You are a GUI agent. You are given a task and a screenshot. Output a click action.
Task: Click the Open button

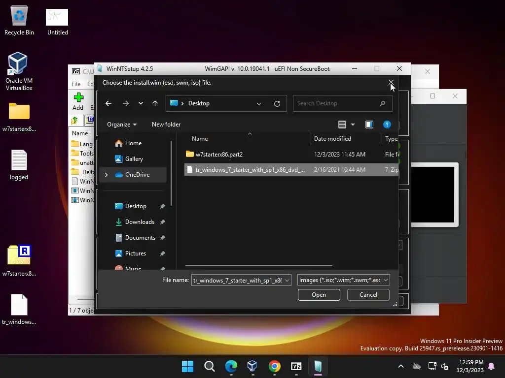click(x=319, y=295)
